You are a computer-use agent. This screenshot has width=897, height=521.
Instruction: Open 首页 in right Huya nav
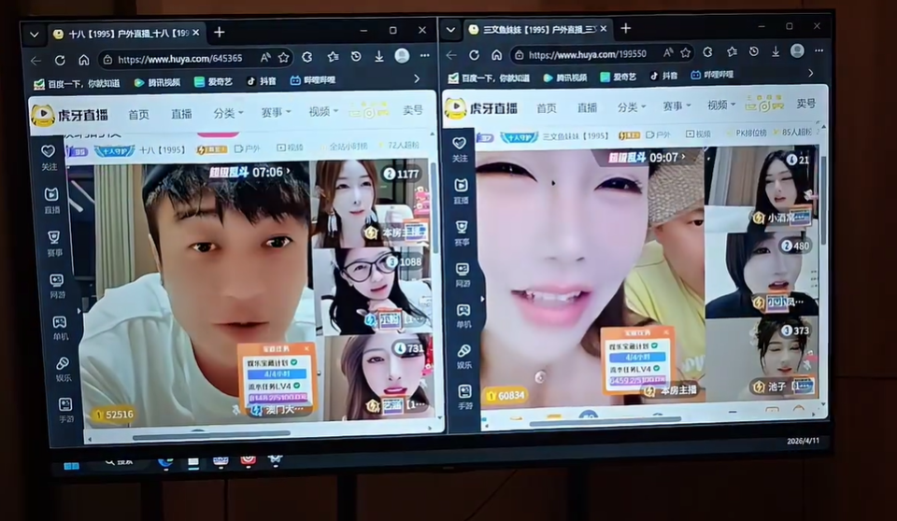click(x=547, y=108)
